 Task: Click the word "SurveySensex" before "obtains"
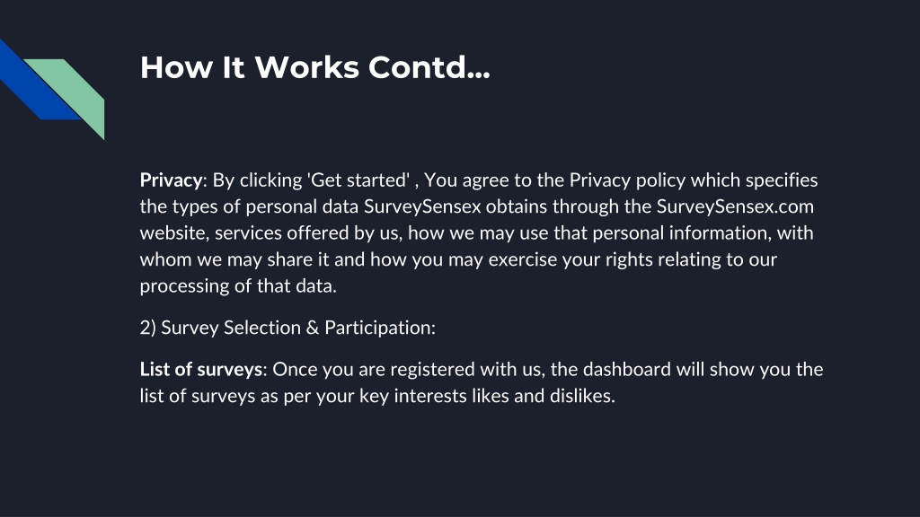click(422, 207)
